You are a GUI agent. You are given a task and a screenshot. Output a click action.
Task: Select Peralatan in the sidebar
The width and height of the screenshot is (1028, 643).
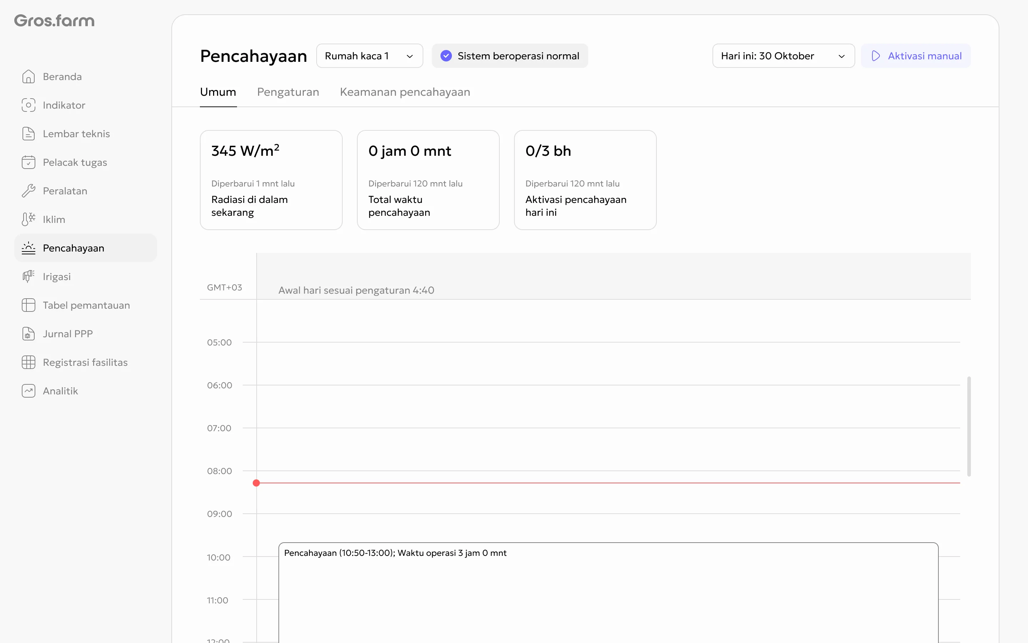pos(85,191)
